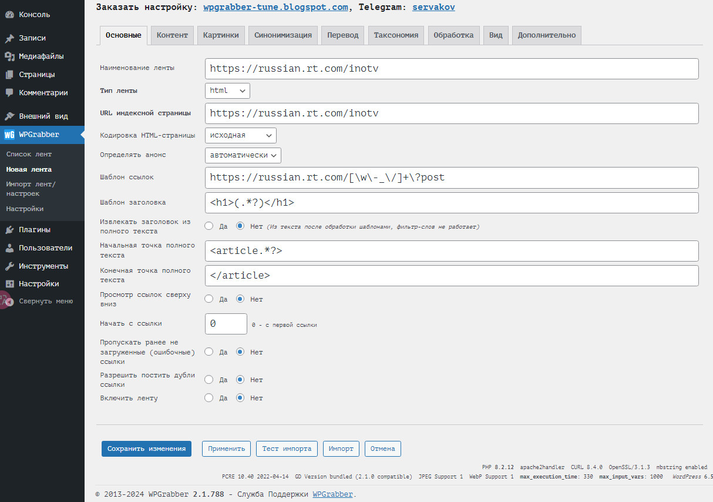Switch to the Обработка tab

[x=454, y=35]
